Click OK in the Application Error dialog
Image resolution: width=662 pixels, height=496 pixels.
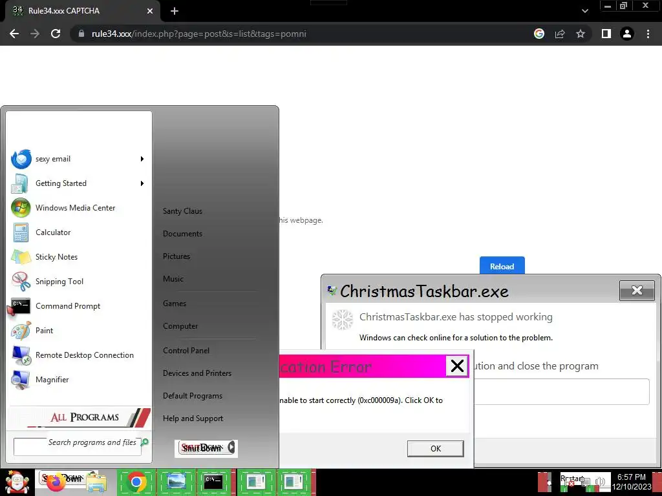(x=435, y=449)
